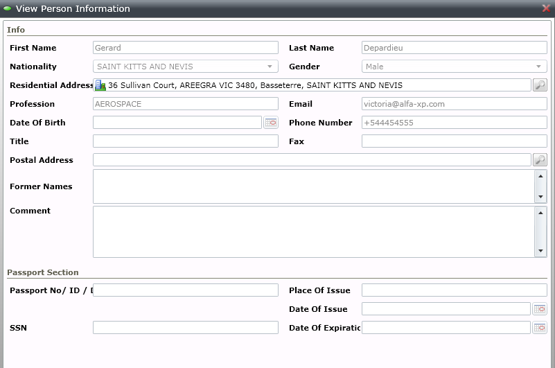Viewport: 555px width, 368px height.
Task: Click Comment scrollbar down arrow
Action: [540, 251]
